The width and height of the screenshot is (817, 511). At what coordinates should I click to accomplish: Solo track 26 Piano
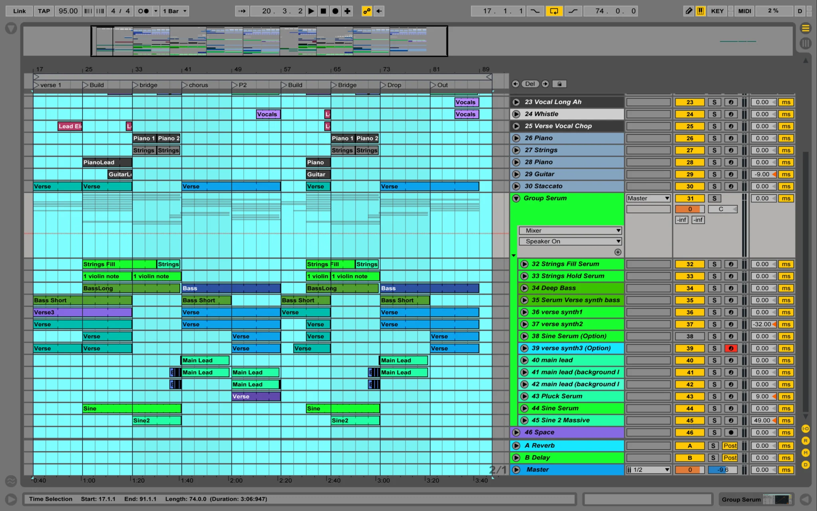[x=714, y=138]
